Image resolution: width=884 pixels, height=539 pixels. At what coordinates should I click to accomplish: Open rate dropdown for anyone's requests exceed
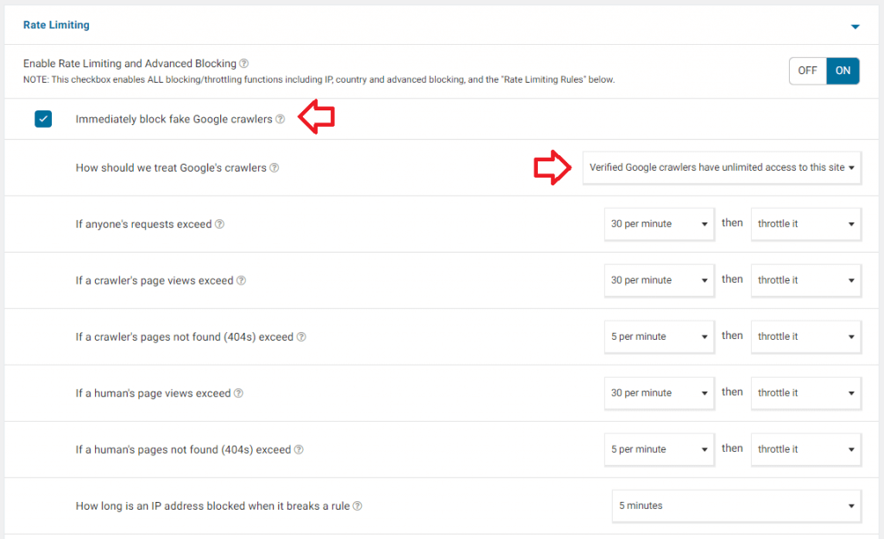point(659,223)
